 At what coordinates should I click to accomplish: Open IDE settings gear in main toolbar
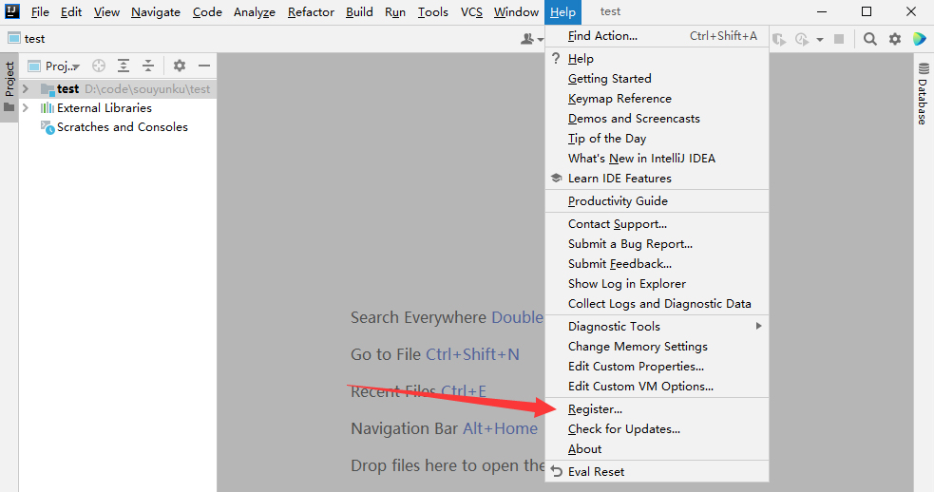(895, 39)
